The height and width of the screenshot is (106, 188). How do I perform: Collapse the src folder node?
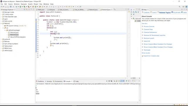pos(3,28)
